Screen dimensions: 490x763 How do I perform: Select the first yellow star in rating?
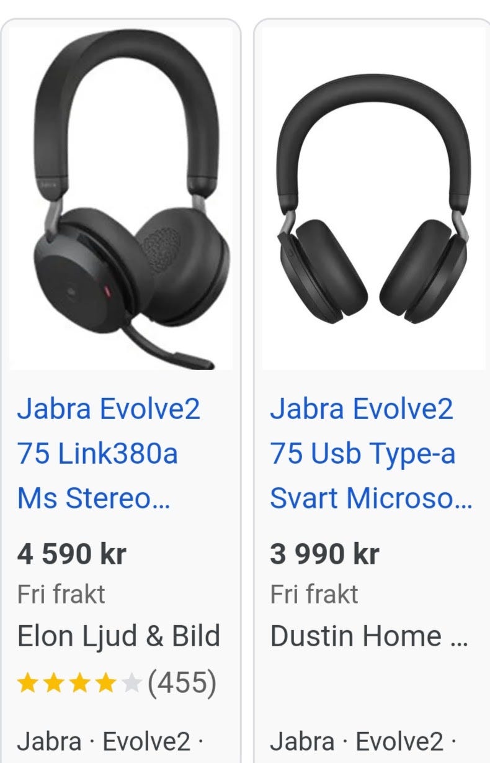tap(27, 684)
